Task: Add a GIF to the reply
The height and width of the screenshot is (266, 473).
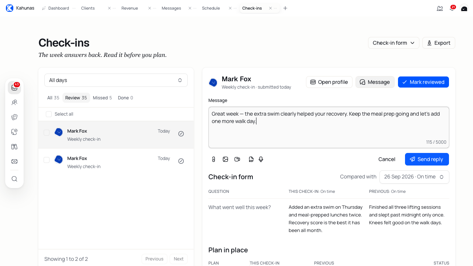Action: 251,159
